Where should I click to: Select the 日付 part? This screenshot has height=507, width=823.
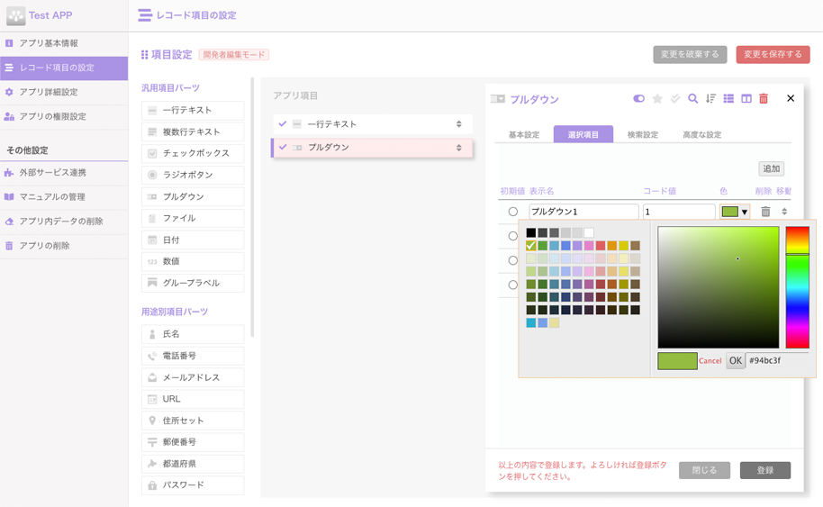[193, 240]
